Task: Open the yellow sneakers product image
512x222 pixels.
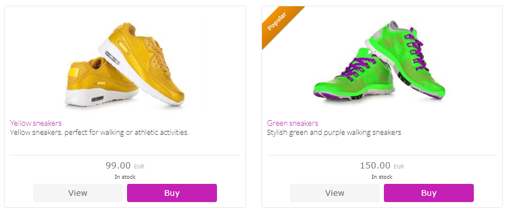Action: pos(125,65)
